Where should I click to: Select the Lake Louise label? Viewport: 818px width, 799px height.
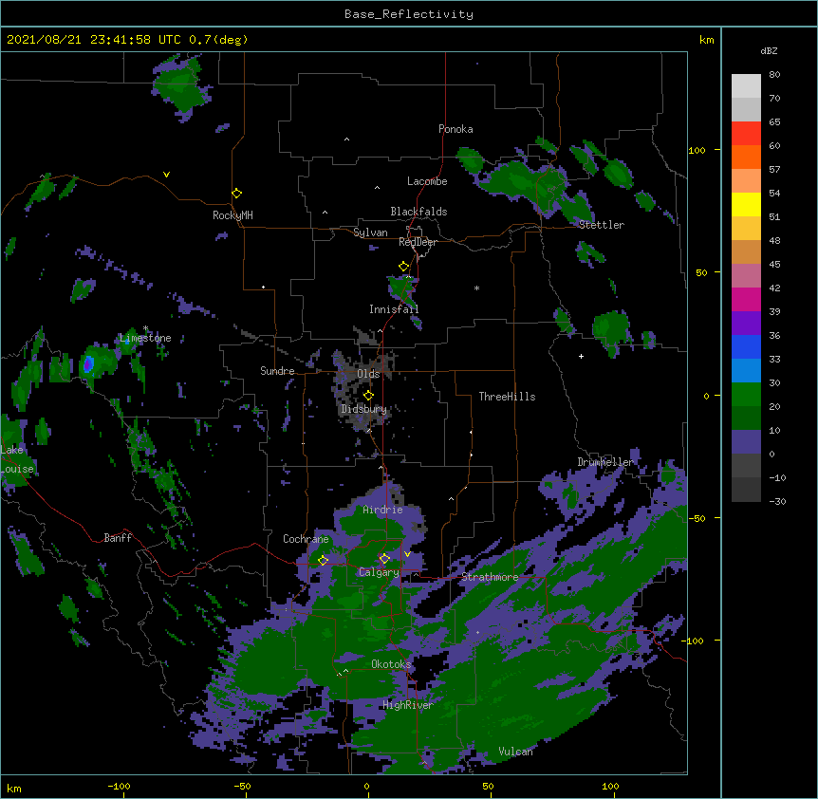[x=17, y=459]
